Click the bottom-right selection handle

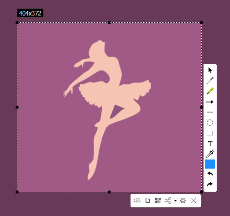[201, 192]
